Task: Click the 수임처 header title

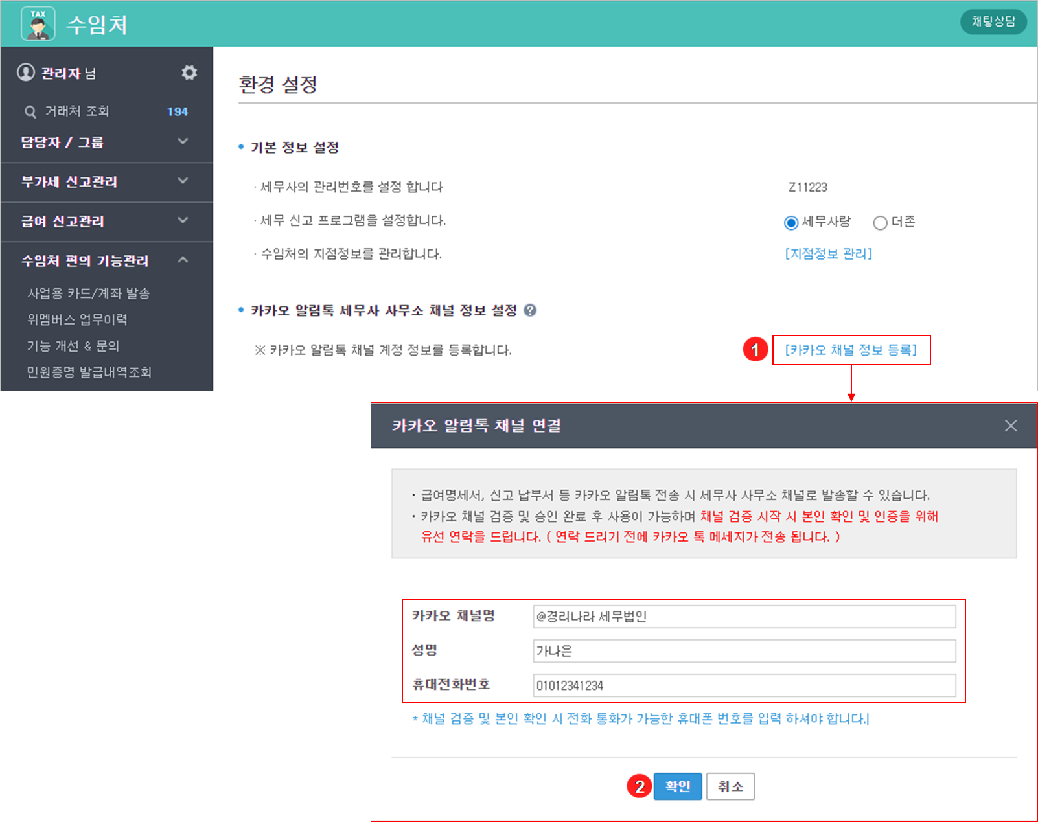Action: click(x=97, y=25)
